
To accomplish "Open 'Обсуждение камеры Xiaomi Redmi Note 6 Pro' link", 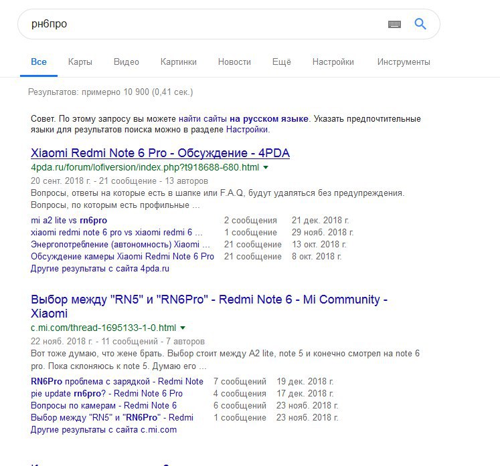I will pyautogui.click(x=122, y=257).
